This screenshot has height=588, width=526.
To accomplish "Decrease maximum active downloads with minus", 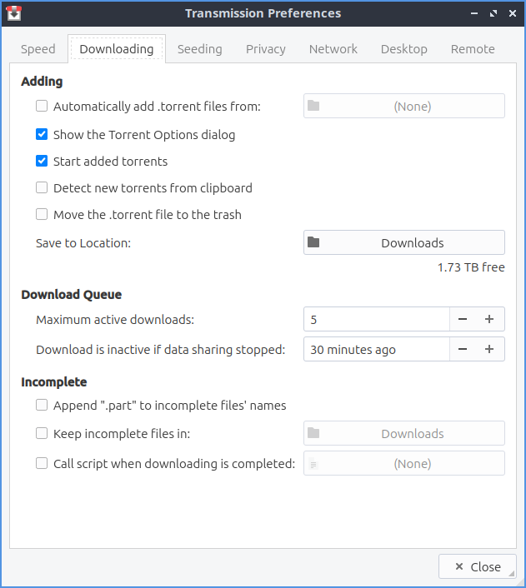I will 463,320.
